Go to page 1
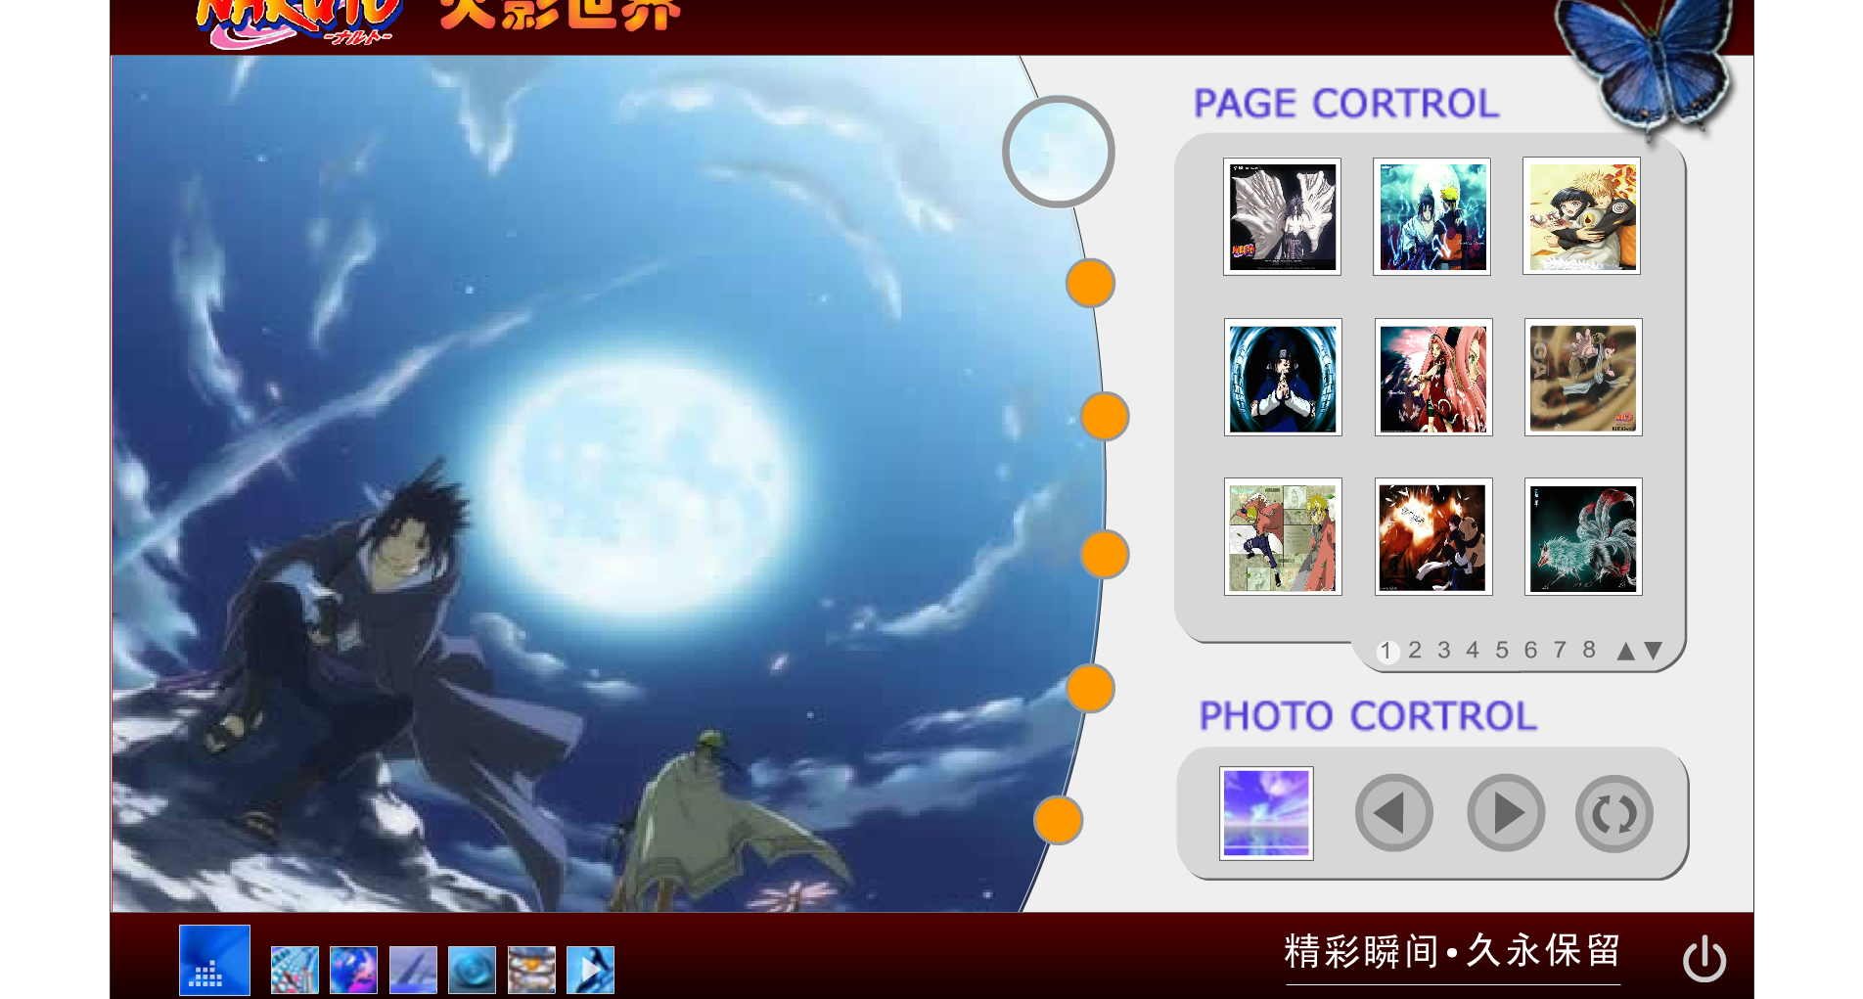The height and width of the screenshot is (999, 1863). point(1386,651)
